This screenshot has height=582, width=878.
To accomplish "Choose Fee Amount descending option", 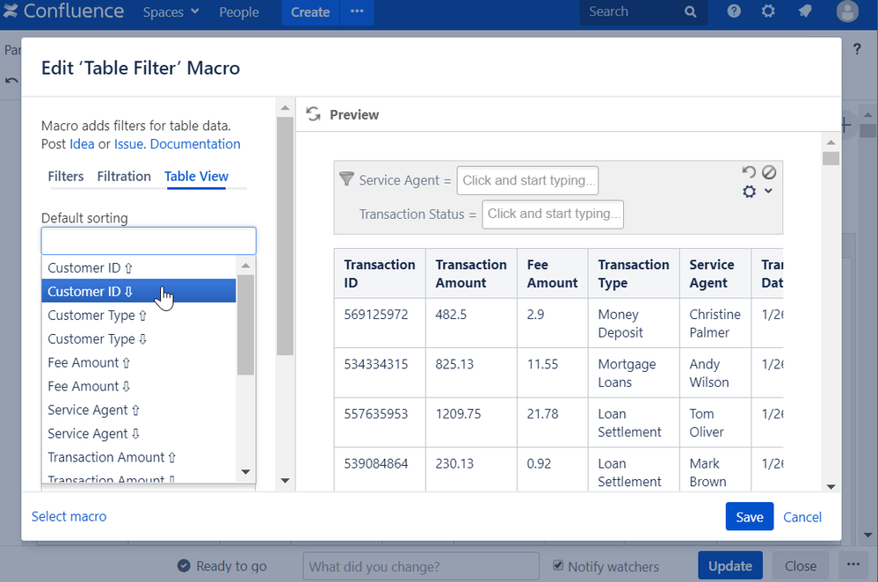I will click(138, 386).
